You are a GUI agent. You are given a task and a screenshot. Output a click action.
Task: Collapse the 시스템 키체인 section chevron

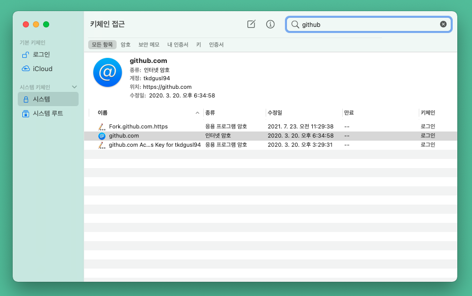pyautogui.click(x=75, y=87)
